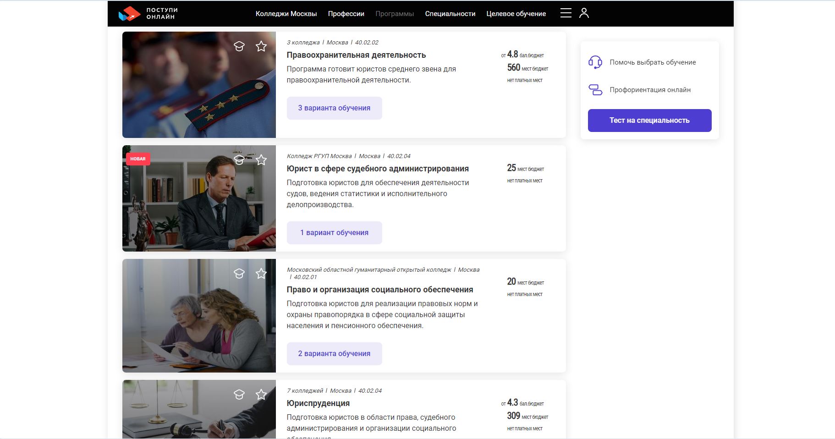This screenshot has height=439, width=835.
Task: Open Профессии menu item
Action: [346, 14]
